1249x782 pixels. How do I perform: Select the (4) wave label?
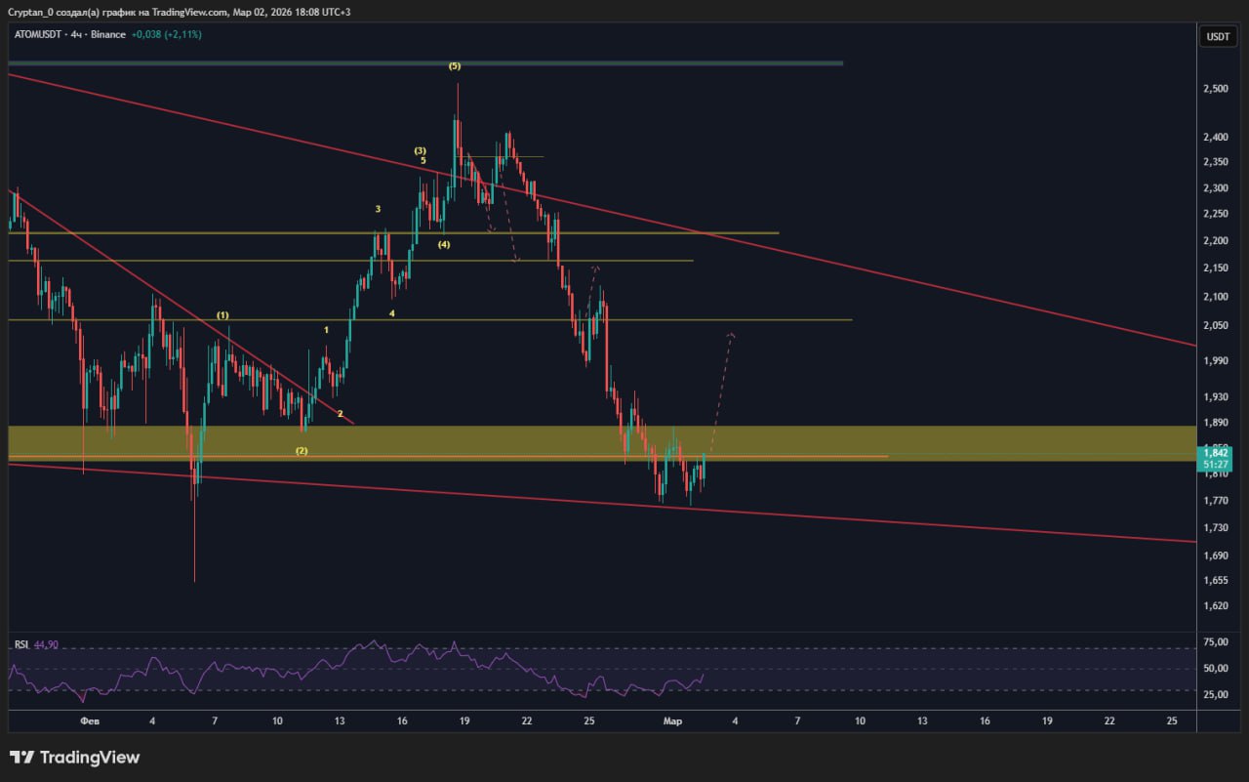pyautogui.click(x=443, y=245)
